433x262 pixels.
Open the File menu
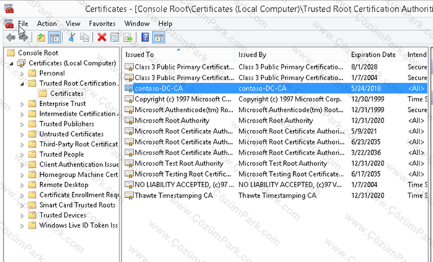[23, 23]
